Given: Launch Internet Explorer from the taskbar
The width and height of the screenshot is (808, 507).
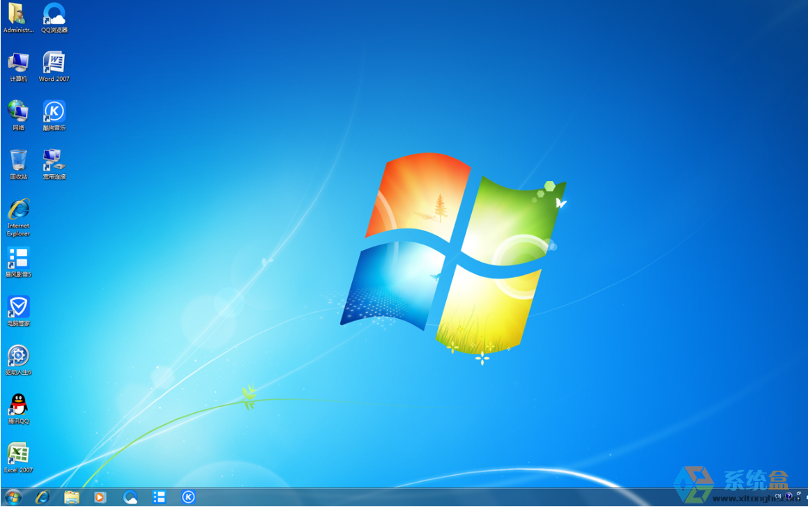Looking at the screenshot, I should tap(43, 497).
